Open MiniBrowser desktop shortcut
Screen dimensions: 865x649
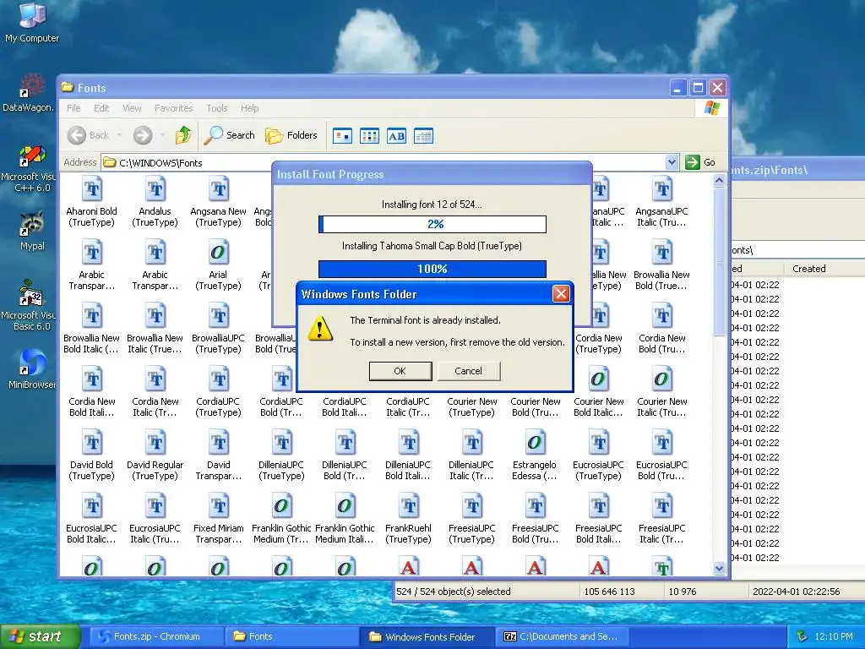click(32, 368)
